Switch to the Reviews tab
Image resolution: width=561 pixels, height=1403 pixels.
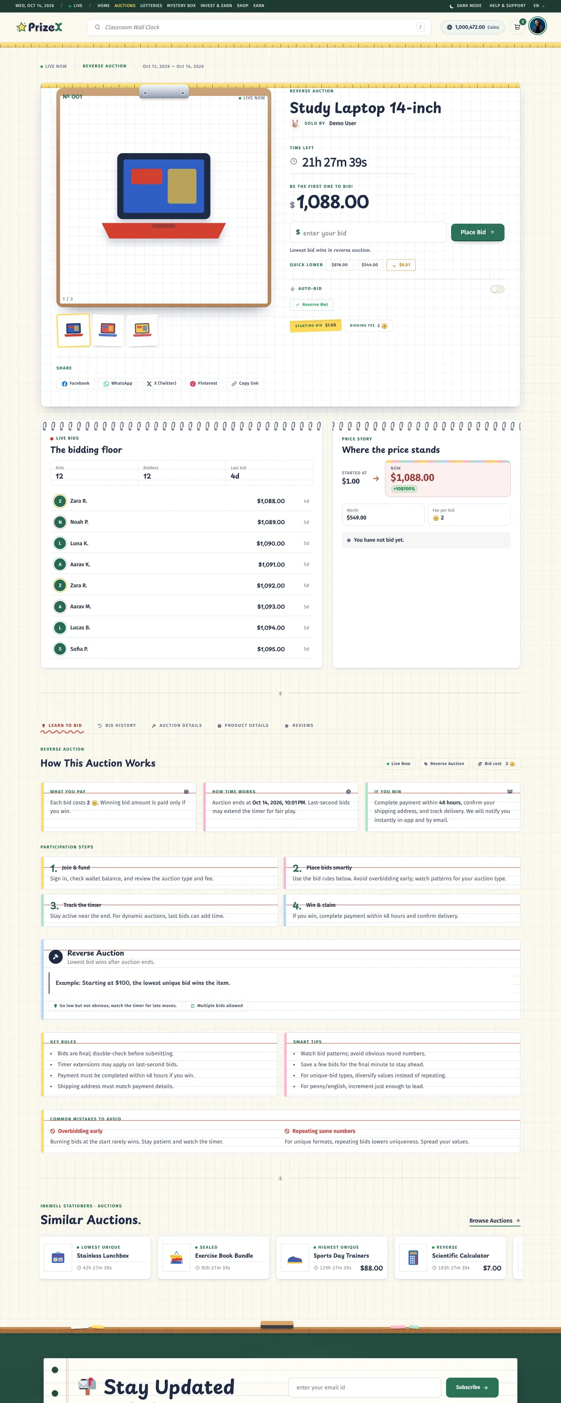coord(298,725)
